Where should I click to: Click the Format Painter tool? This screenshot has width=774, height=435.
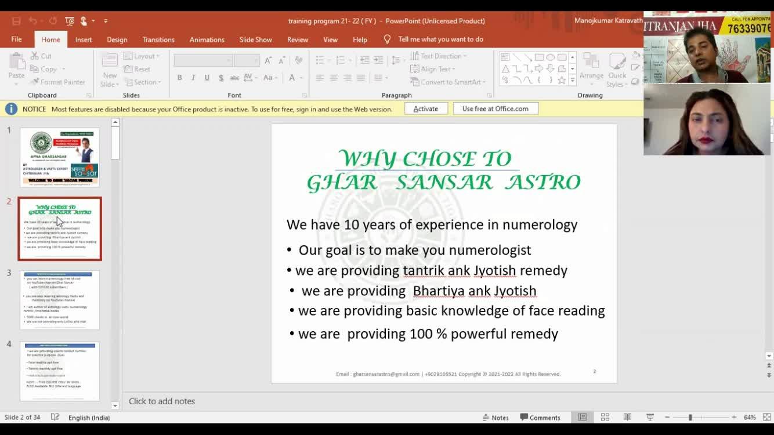coord(57,82)
